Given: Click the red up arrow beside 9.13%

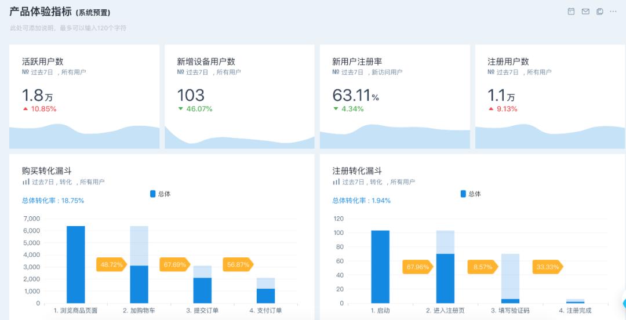Looking at the screenshot, I should (491, 108).
